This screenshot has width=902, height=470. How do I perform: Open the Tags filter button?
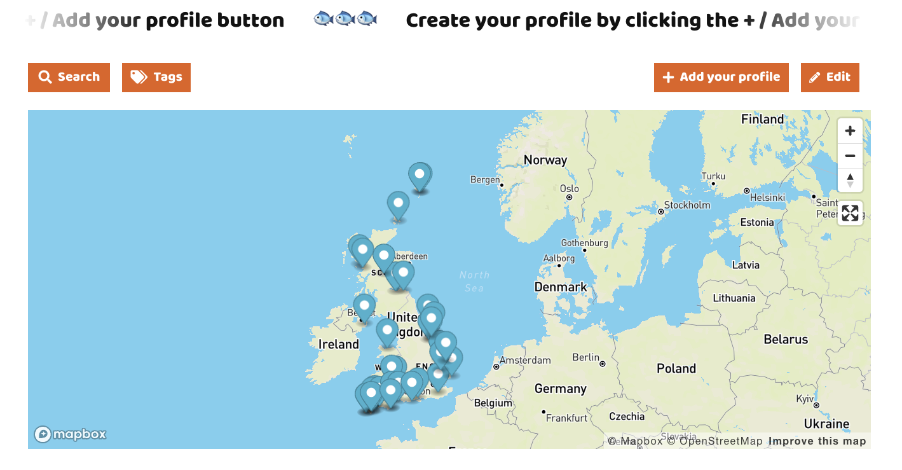[156, 78]
